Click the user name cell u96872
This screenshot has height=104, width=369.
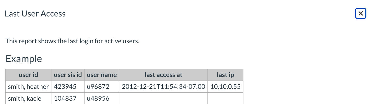point(98,87)
